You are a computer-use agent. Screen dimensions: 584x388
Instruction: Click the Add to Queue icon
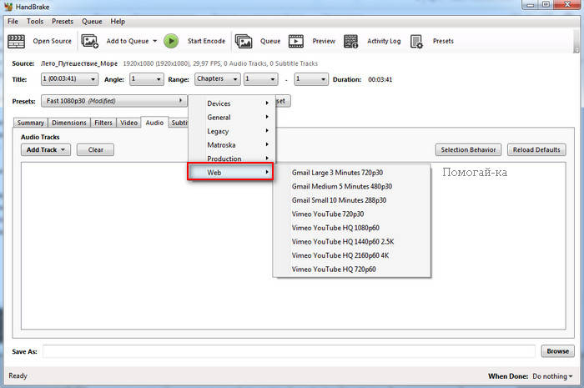pyautogui.click(x=90, y=41)
